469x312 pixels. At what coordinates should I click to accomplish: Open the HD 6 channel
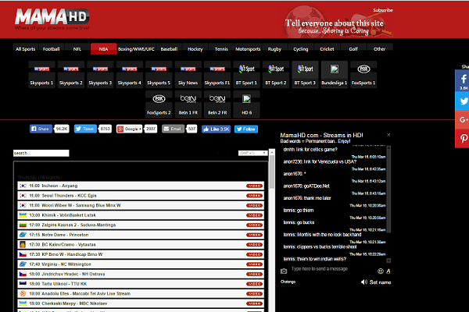pyautogui.click(x=246, y=105)
